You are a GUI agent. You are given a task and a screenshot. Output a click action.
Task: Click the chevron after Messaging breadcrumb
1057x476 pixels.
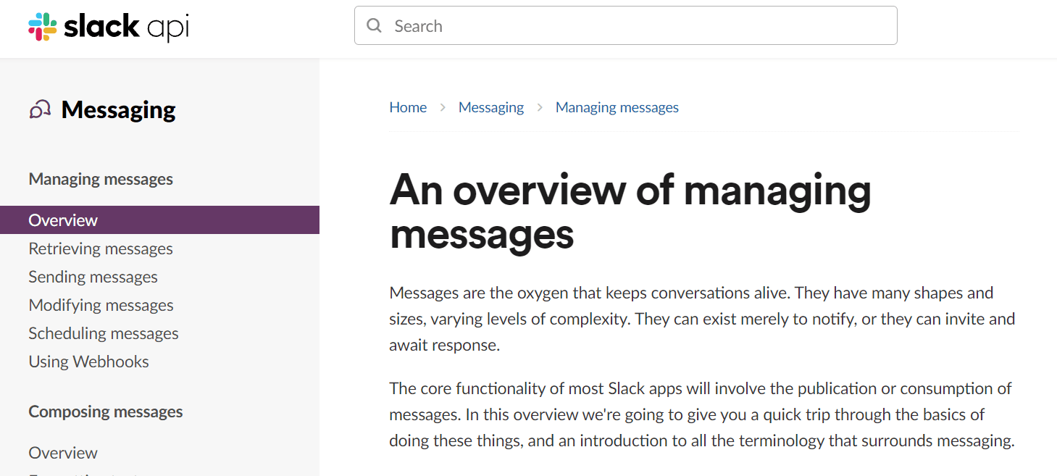(540, 107)
